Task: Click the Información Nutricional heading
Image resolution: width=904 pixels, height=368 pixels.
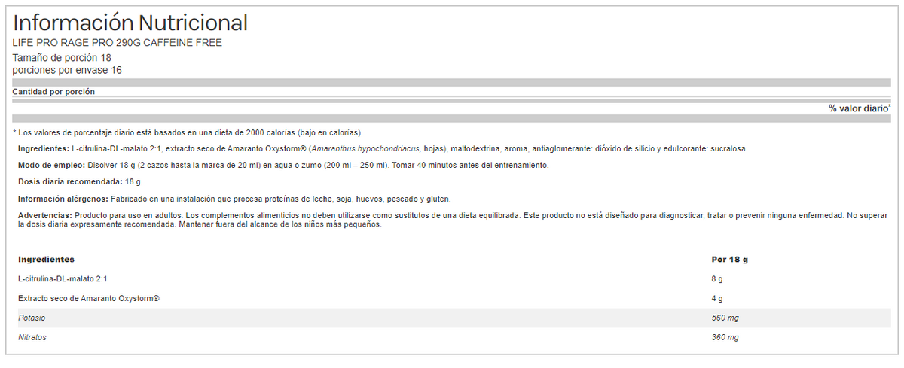Action: pyautogui.click(x=130, y=23)
